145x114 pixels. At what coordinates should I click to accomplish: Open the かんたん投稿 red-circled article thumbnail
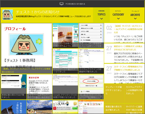click(x=91, y=87)
